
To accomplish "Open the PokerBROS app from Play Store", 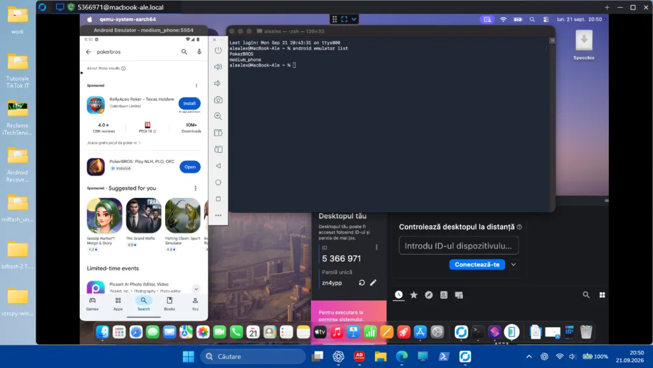I will click(190, 167).
